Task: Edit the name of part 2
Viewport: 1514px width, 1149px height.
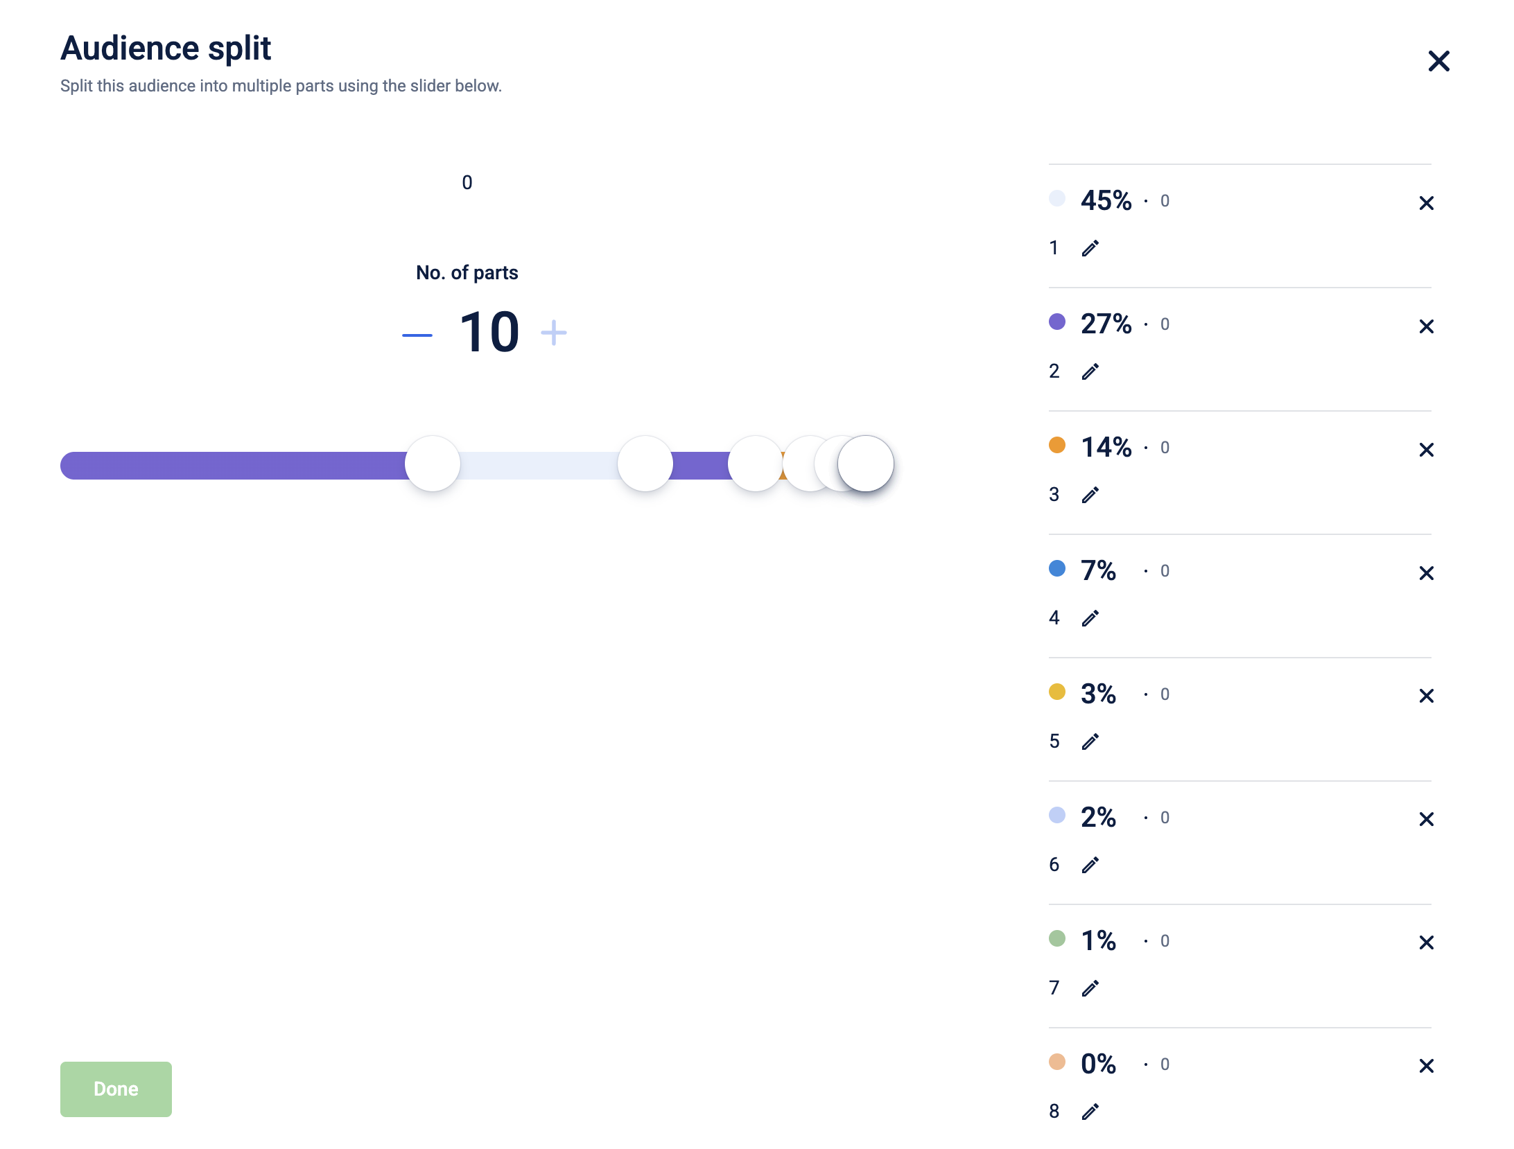Action: [x=1090, y=371]
